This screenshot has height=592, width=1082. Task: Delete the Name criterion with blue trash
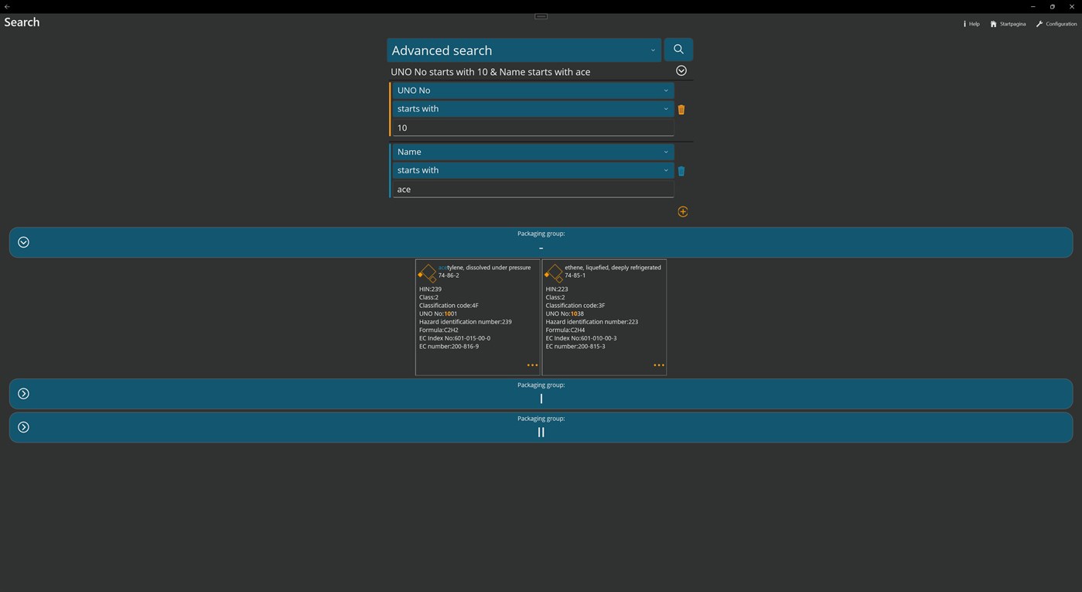tap(681, 171)
